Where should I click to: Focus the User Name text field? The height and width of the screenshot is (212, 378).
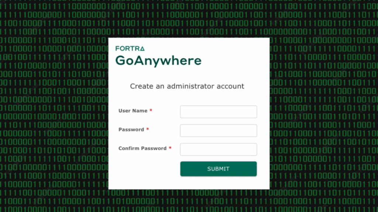(x=218, y=112)
